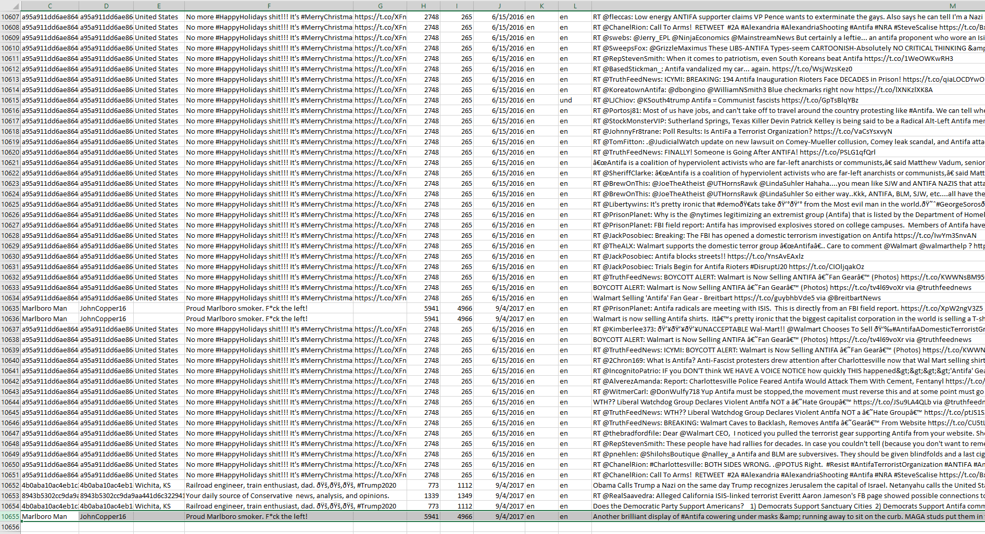Click tweet 'Another brilliant display of #Antifa cowering'
The height and width of the screenshot is (534, 985).
click(788, 516)
